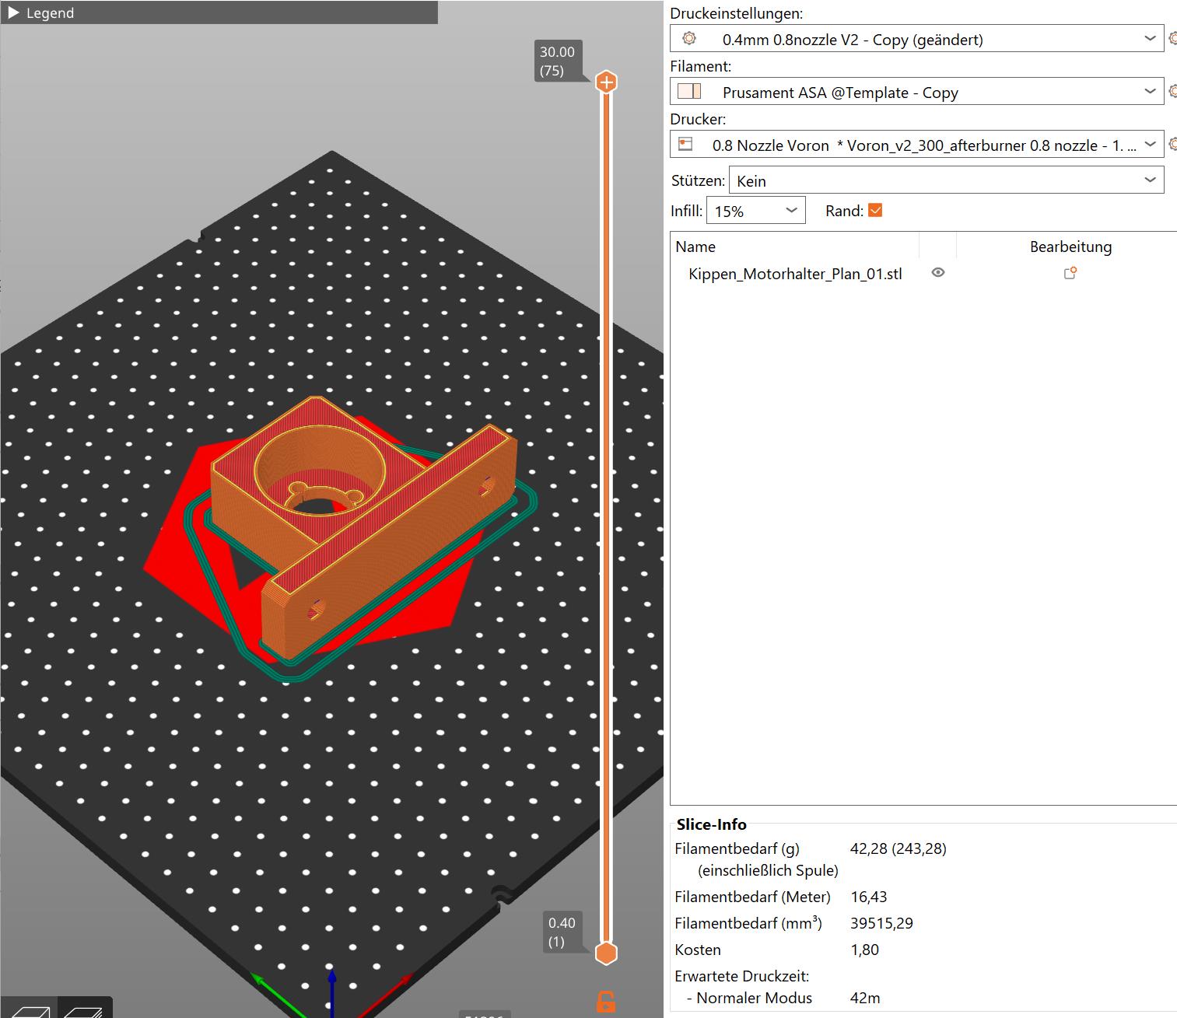
Task: Click the edit icon in Bearbeitung column
Action: [x=1070, y=272]
